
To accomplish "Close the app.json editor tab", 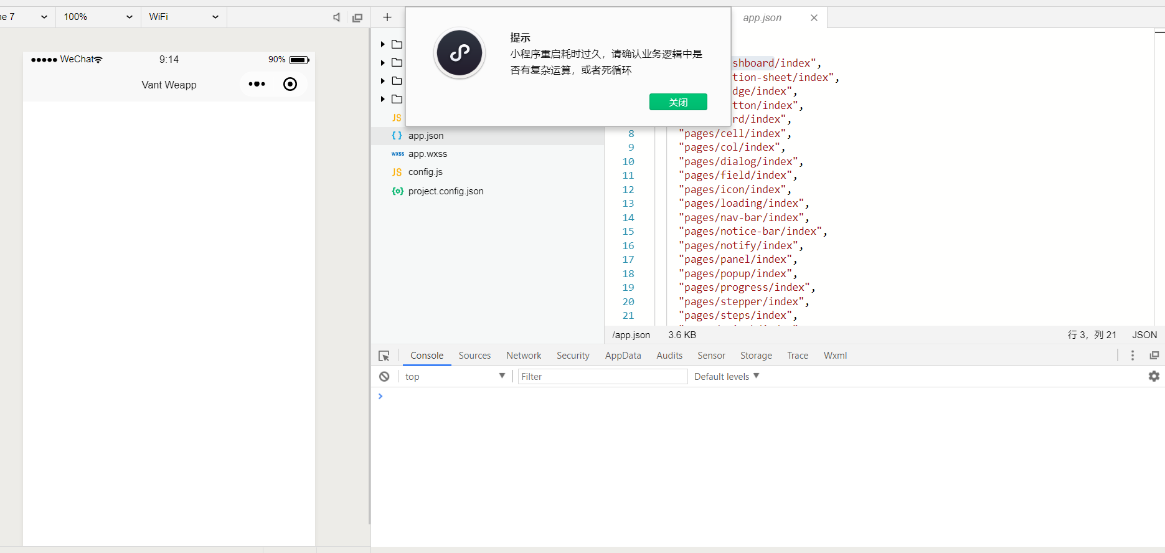I will 814,18.
